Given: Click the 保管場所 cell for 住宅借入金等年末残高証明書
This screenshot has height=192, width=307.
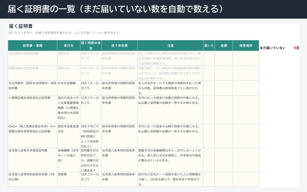Looking at the screenshot, I should coord(246,160).
